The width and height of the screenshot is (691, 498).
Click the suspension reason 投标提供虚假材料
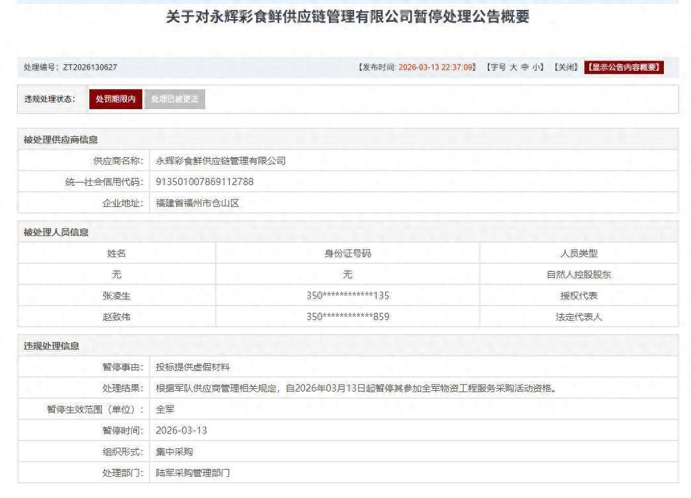tap(193, 367)
